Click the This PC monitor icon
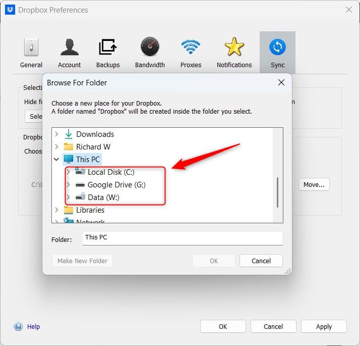Screen dimensions: 360x346 coord(69,159)
